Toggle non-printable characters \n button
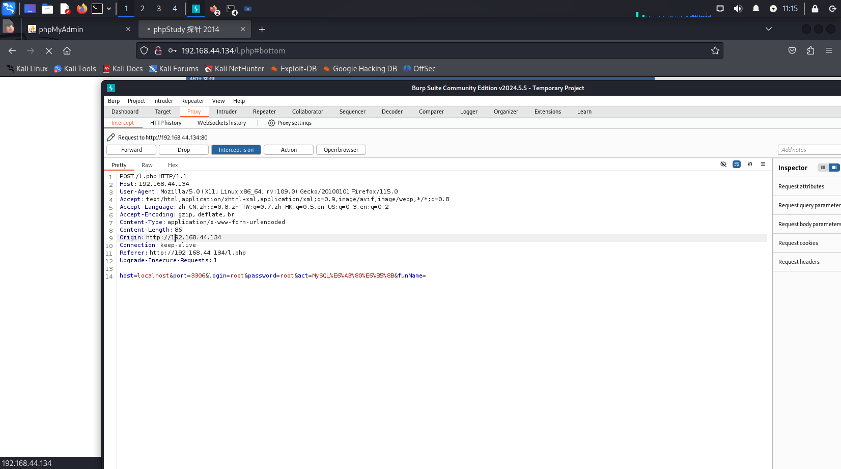 749,164
